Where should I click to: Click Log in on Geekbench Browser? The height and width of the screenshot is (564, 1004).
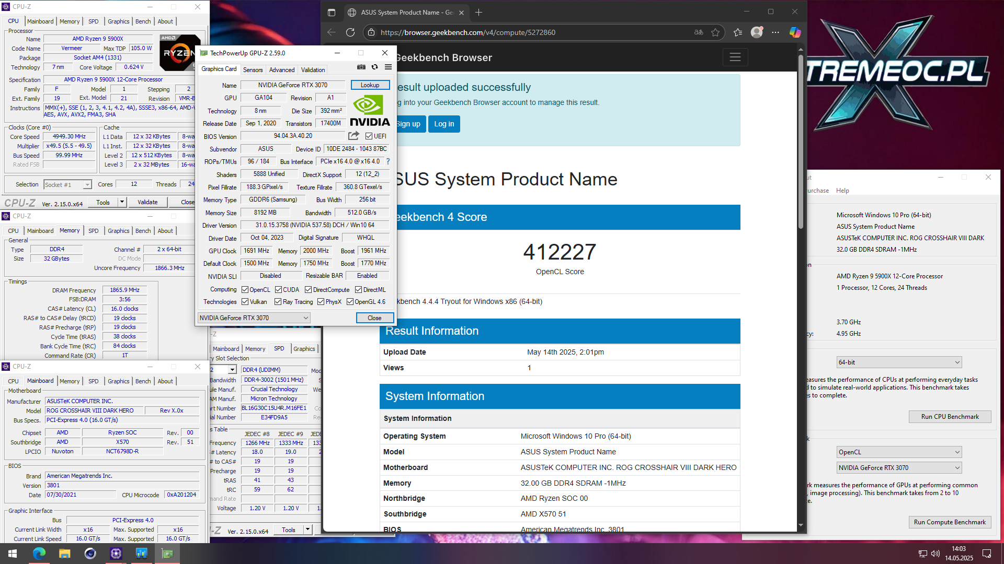(444, 124)
